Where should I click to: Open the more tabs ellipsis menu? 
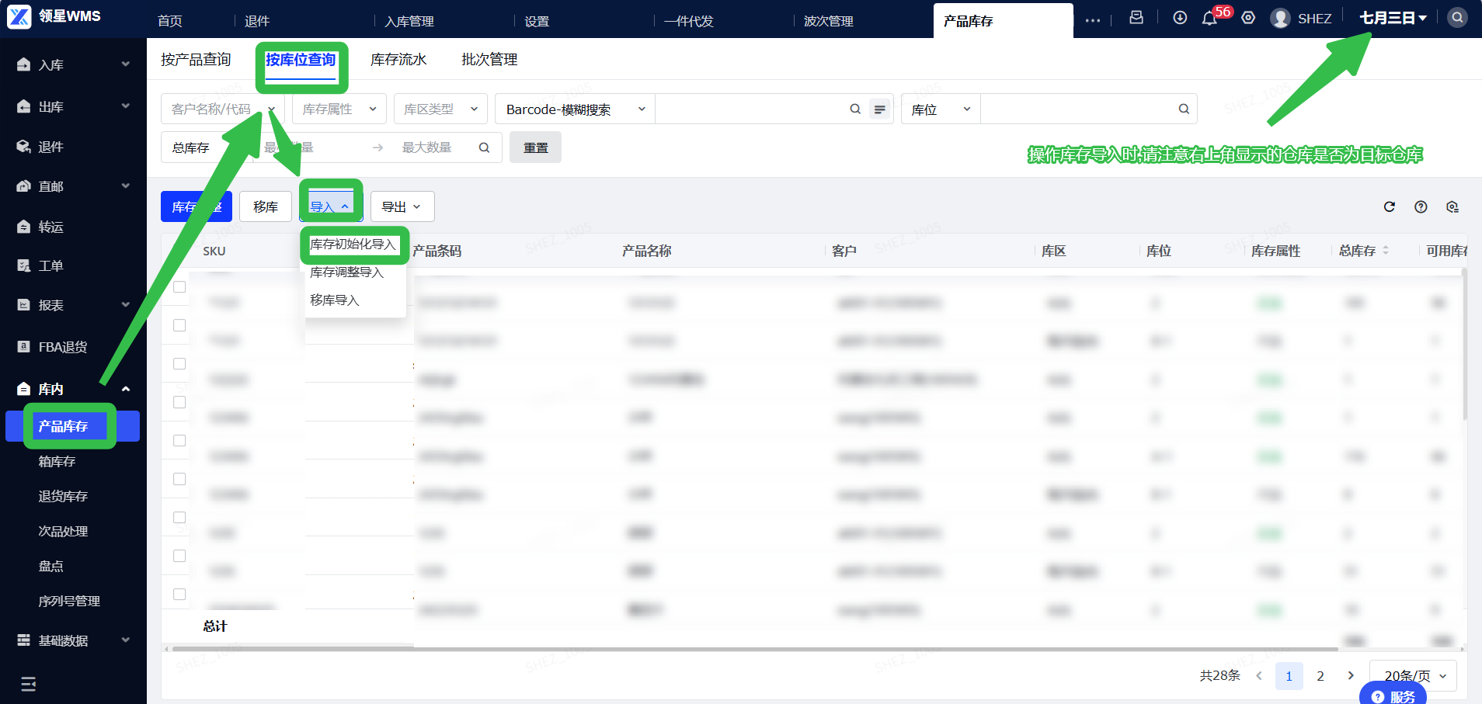pyautogui.click(x=1093, y=20)
